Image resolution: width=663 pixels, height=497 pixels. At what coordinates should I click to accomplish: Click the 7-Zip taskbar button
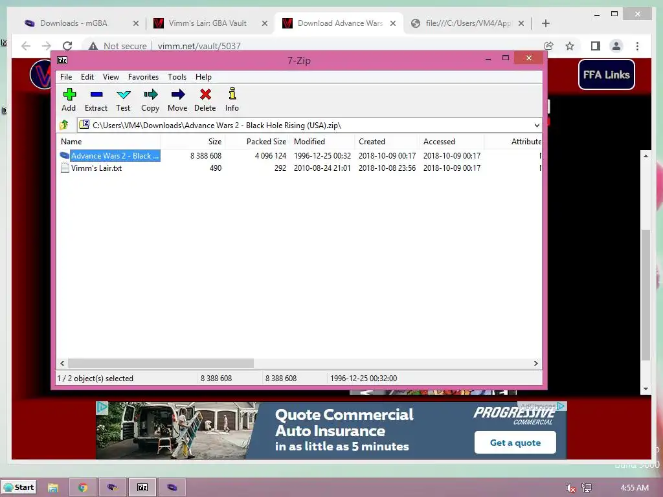(x=142, y=487)
